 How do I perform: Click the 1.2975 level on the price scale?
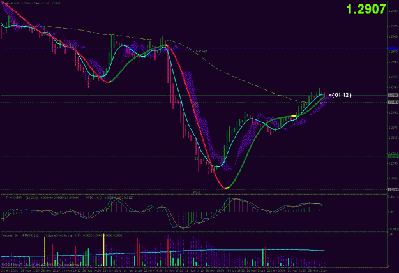coord(393,26)
